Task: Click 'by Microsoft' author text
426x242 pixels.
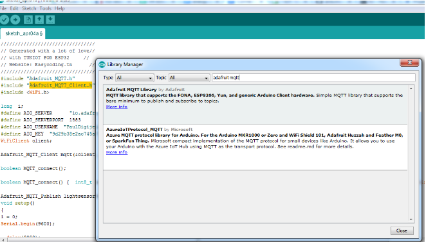Action: click(x=178, y=130)
